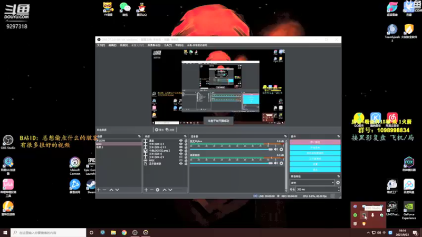Screen dimensions: 422x237
Task: Click Windows taskbar search box
Action: pyautogui.click(x=49, y=233)
